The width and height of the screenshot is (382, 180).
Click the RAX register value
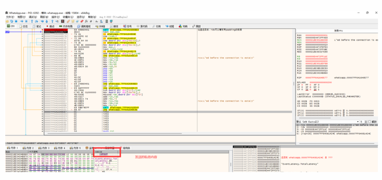[317, 35]
